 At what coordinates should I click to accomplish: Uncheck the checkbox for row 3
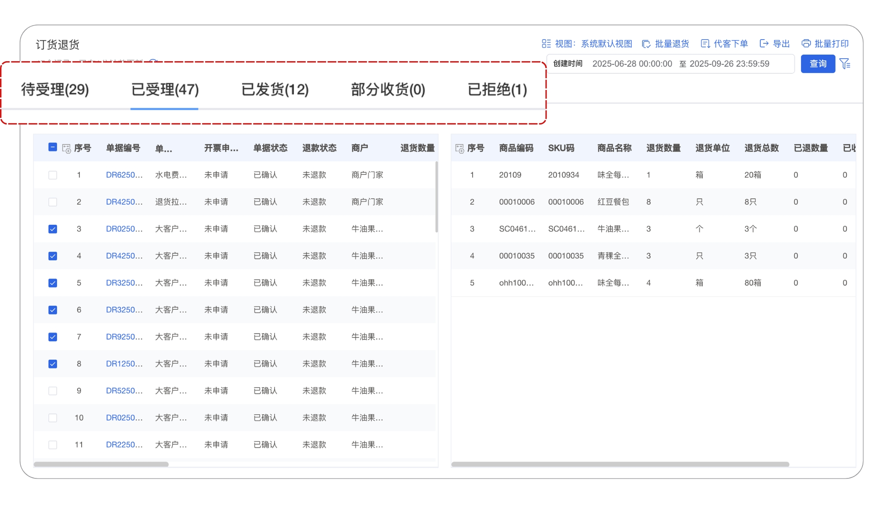point(52,229)
